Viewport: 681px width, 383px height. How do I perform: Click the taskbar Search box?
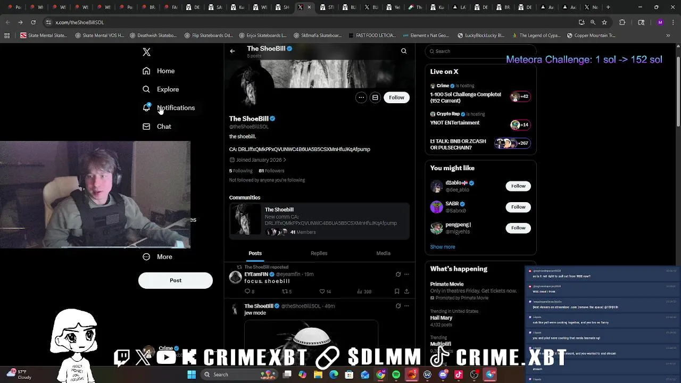tap(240, 374)
